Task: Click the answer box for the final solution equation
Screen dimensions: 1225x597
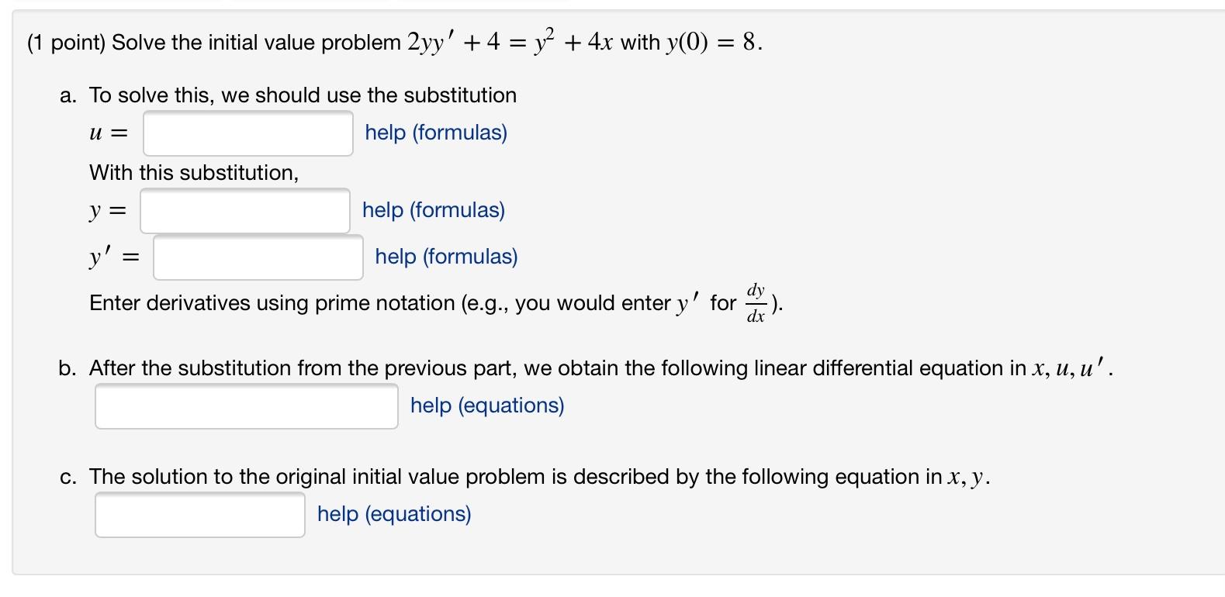Action: pyautogui.click(x=199, y=514)
